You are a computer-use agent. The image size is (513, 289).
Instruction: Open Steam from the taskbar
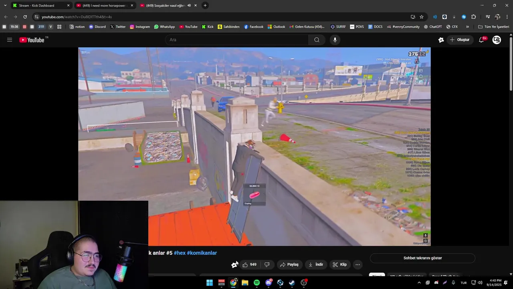292,283
